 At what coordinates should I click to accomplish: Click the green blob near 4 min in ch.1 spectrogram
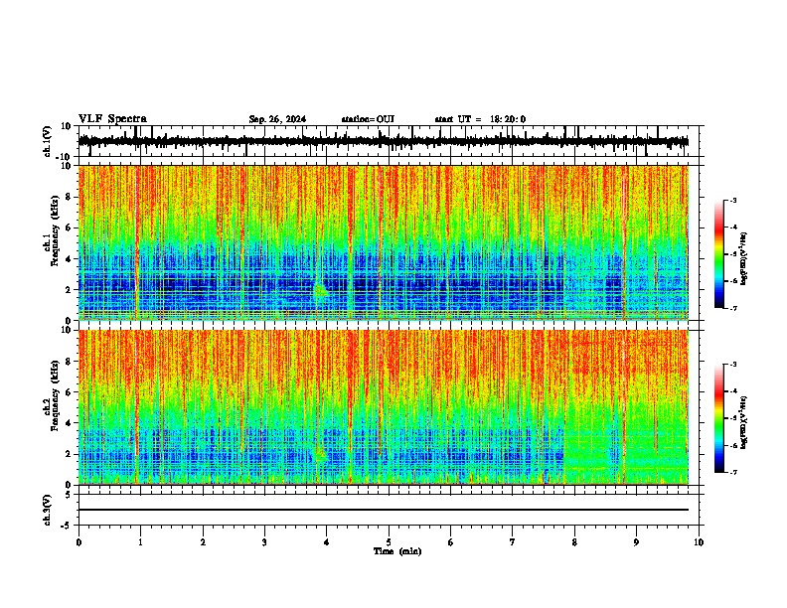click(x=320, y=290)
